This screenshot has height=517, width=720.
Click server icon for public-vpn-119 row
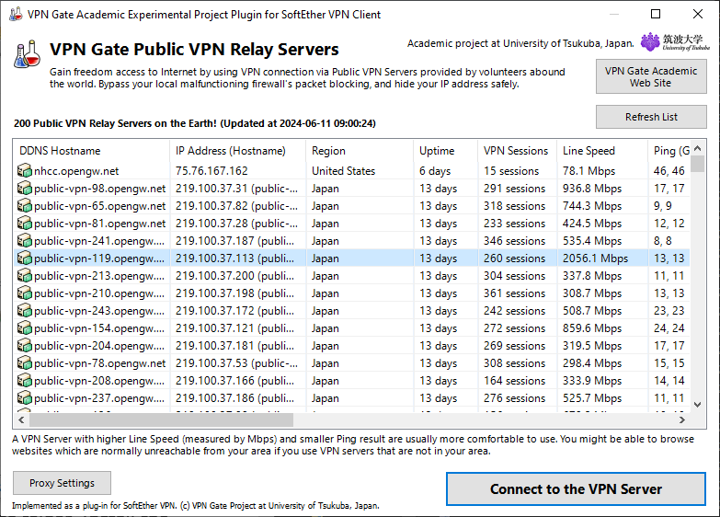click(x=24, y=258)
